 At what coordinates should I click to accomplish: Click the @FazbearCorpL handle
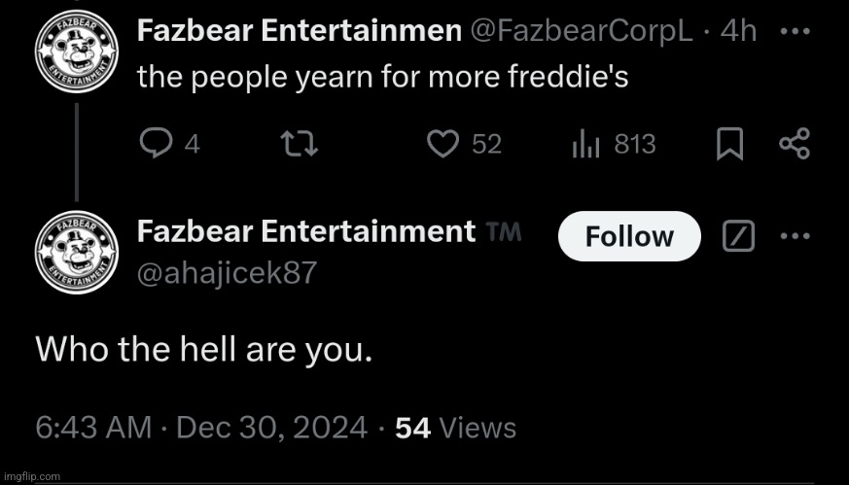(581, 31)
